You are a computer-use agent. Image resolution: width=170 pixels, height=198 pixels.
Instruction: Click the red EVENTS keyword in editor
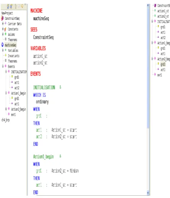(x=36, y=74)
